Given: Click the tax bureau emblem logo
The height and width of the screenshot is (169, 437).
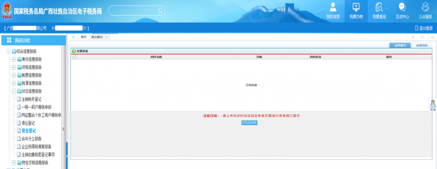Looking at the screenshot, I should 7,10.
